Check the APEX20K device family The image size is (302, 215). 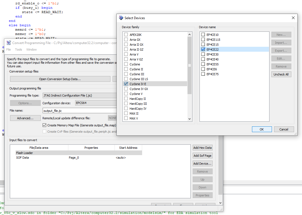(126, 34)
